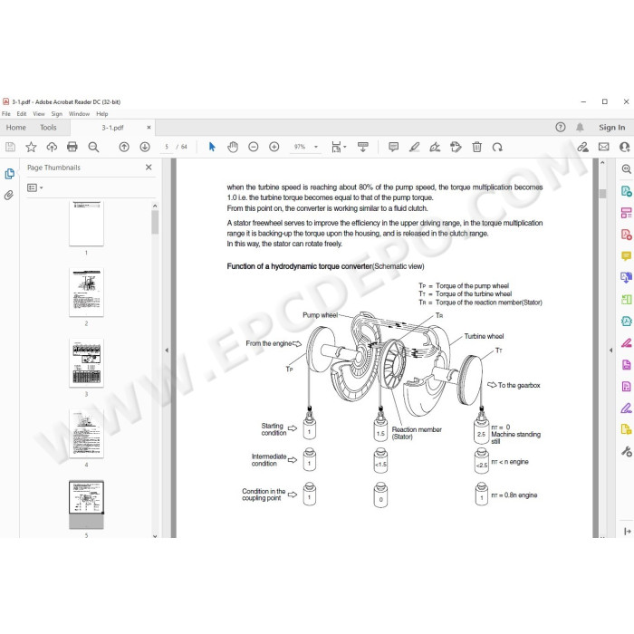Activate the Selection arrow tool

(x=212, y=147)
